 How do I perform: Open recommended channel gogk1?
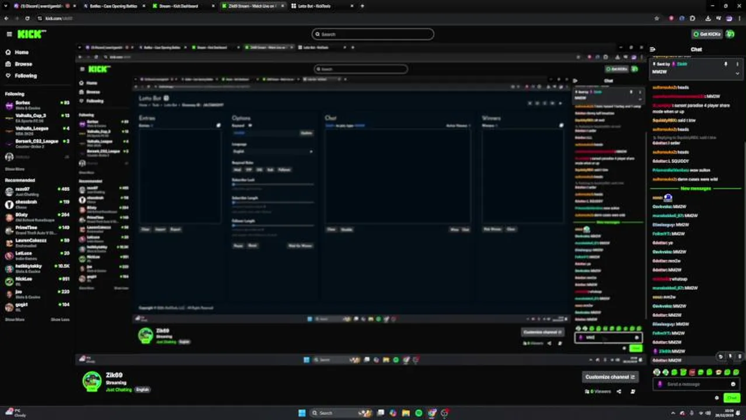36,307
